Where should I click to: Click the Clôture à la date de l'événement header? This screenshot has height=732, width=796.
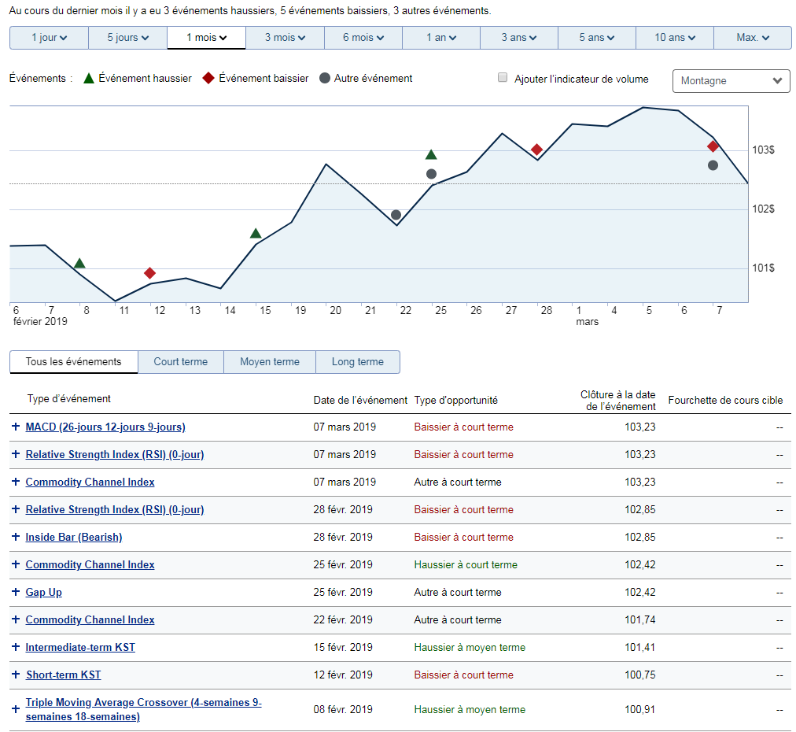[617, 401]
